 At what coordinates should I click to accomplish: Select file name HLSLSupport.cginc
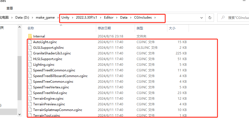click(x=48, y=59)
